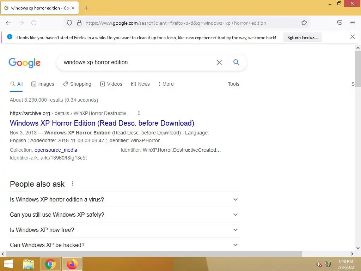
Task: Go back to the previous page
Action: tap(8, 23)
